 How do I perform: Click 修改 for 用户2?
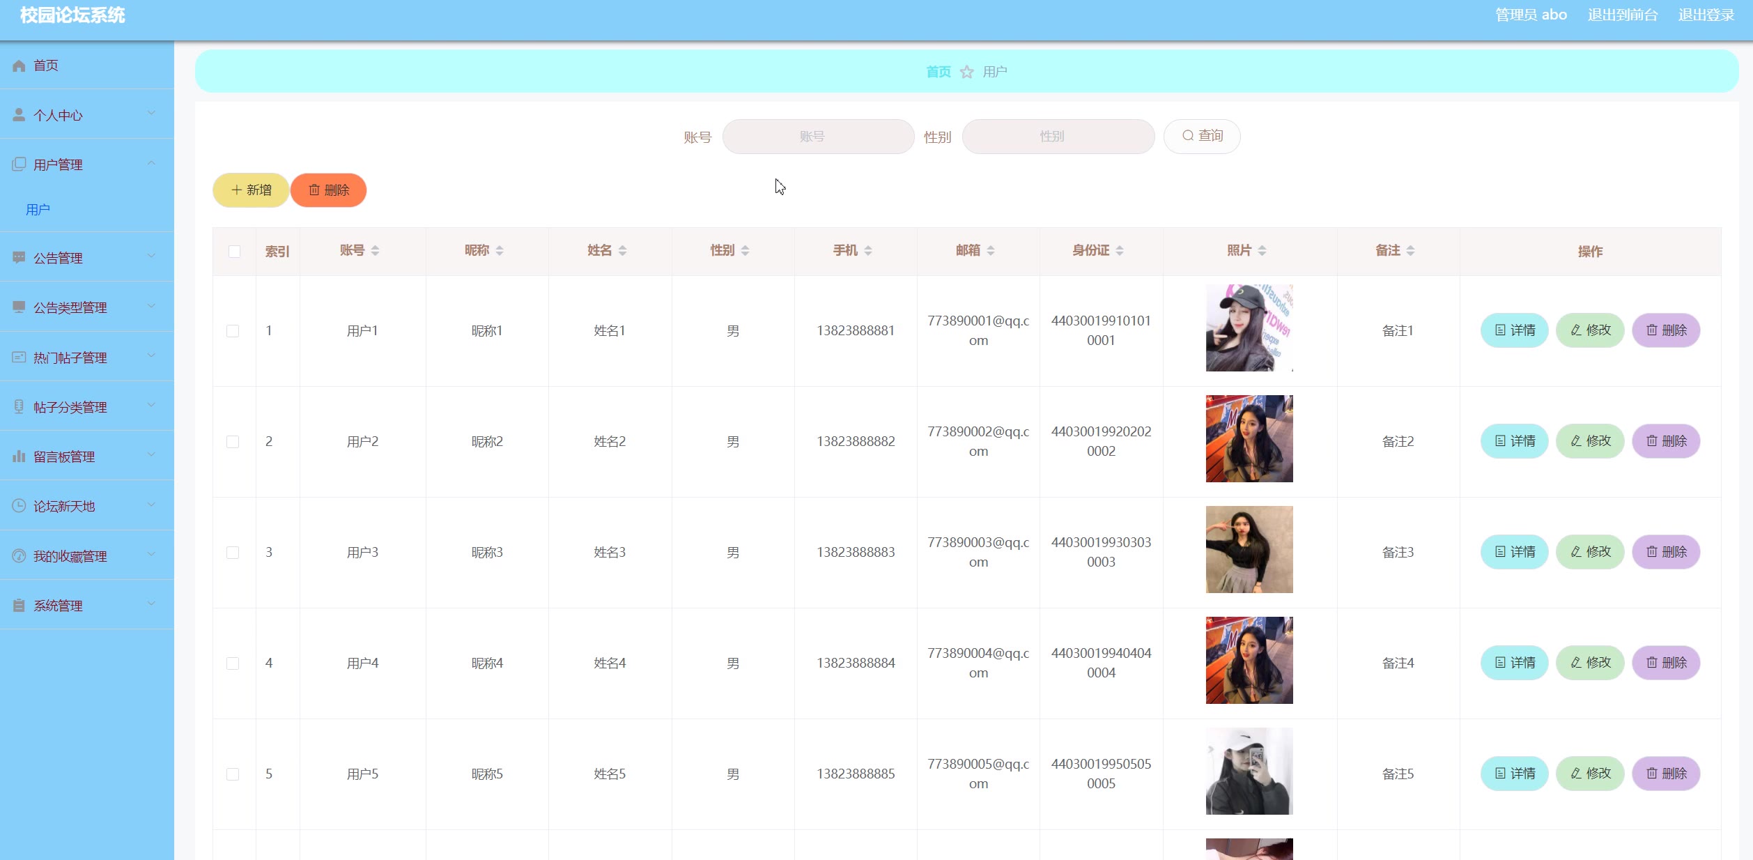point(1590,441)
